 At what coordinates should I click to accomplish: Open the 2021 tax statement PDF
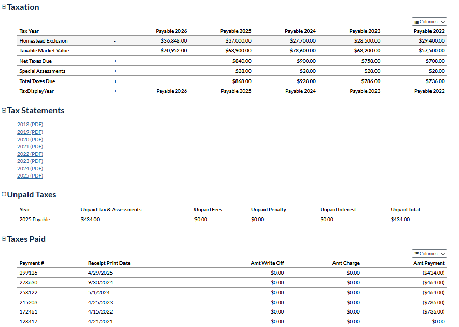click(x=30, y=146)
